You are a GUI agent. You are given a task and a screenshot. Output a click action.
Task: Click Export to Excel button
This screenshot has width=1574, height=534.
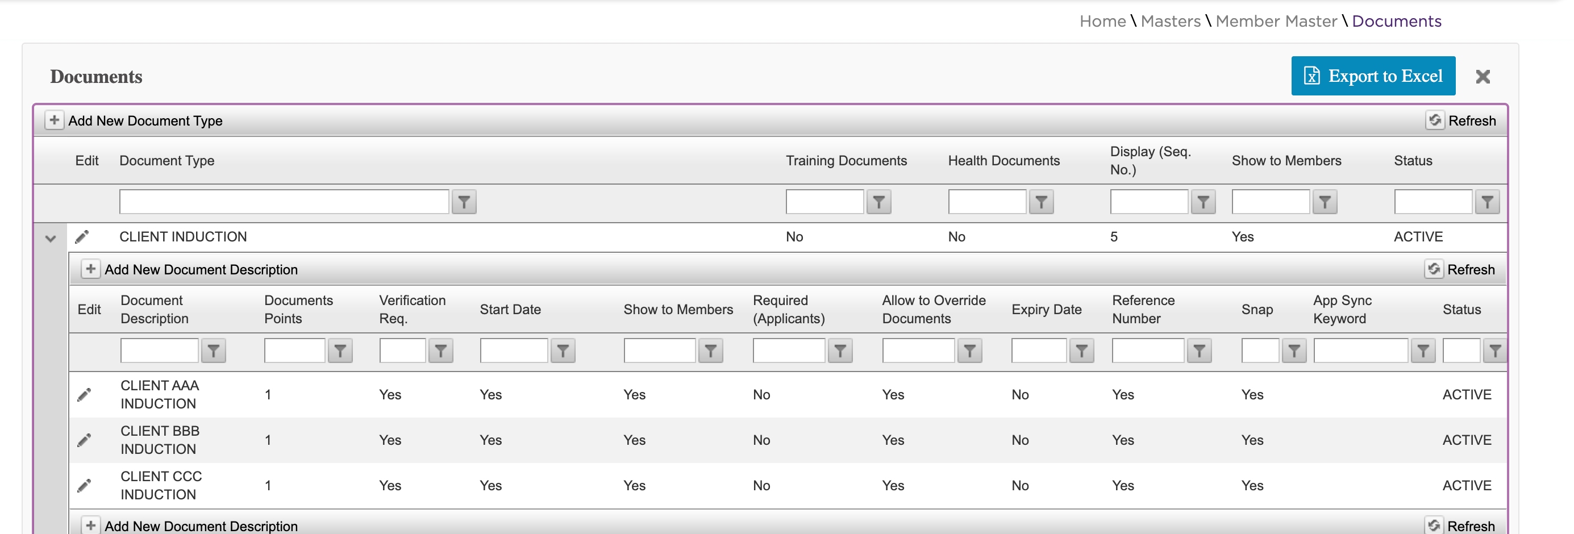point(1373,76)
